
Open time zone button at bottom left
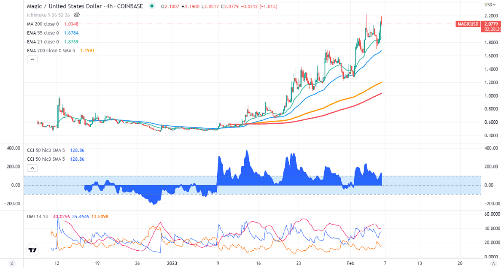point(12,263)
